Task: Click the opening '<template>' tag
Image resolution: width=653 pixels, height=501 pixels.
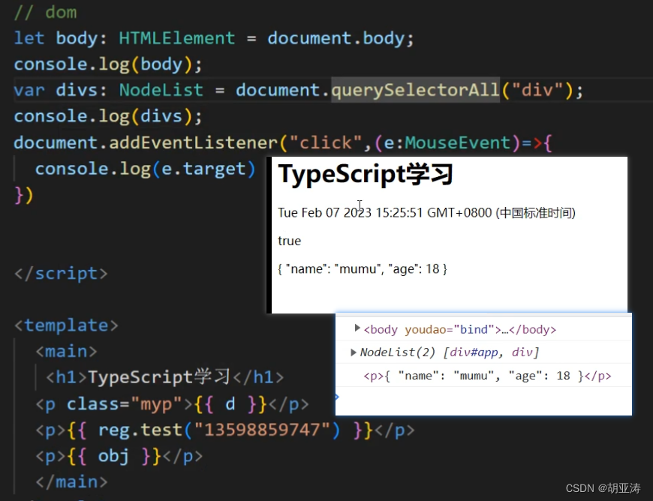Action: (66, 325)
